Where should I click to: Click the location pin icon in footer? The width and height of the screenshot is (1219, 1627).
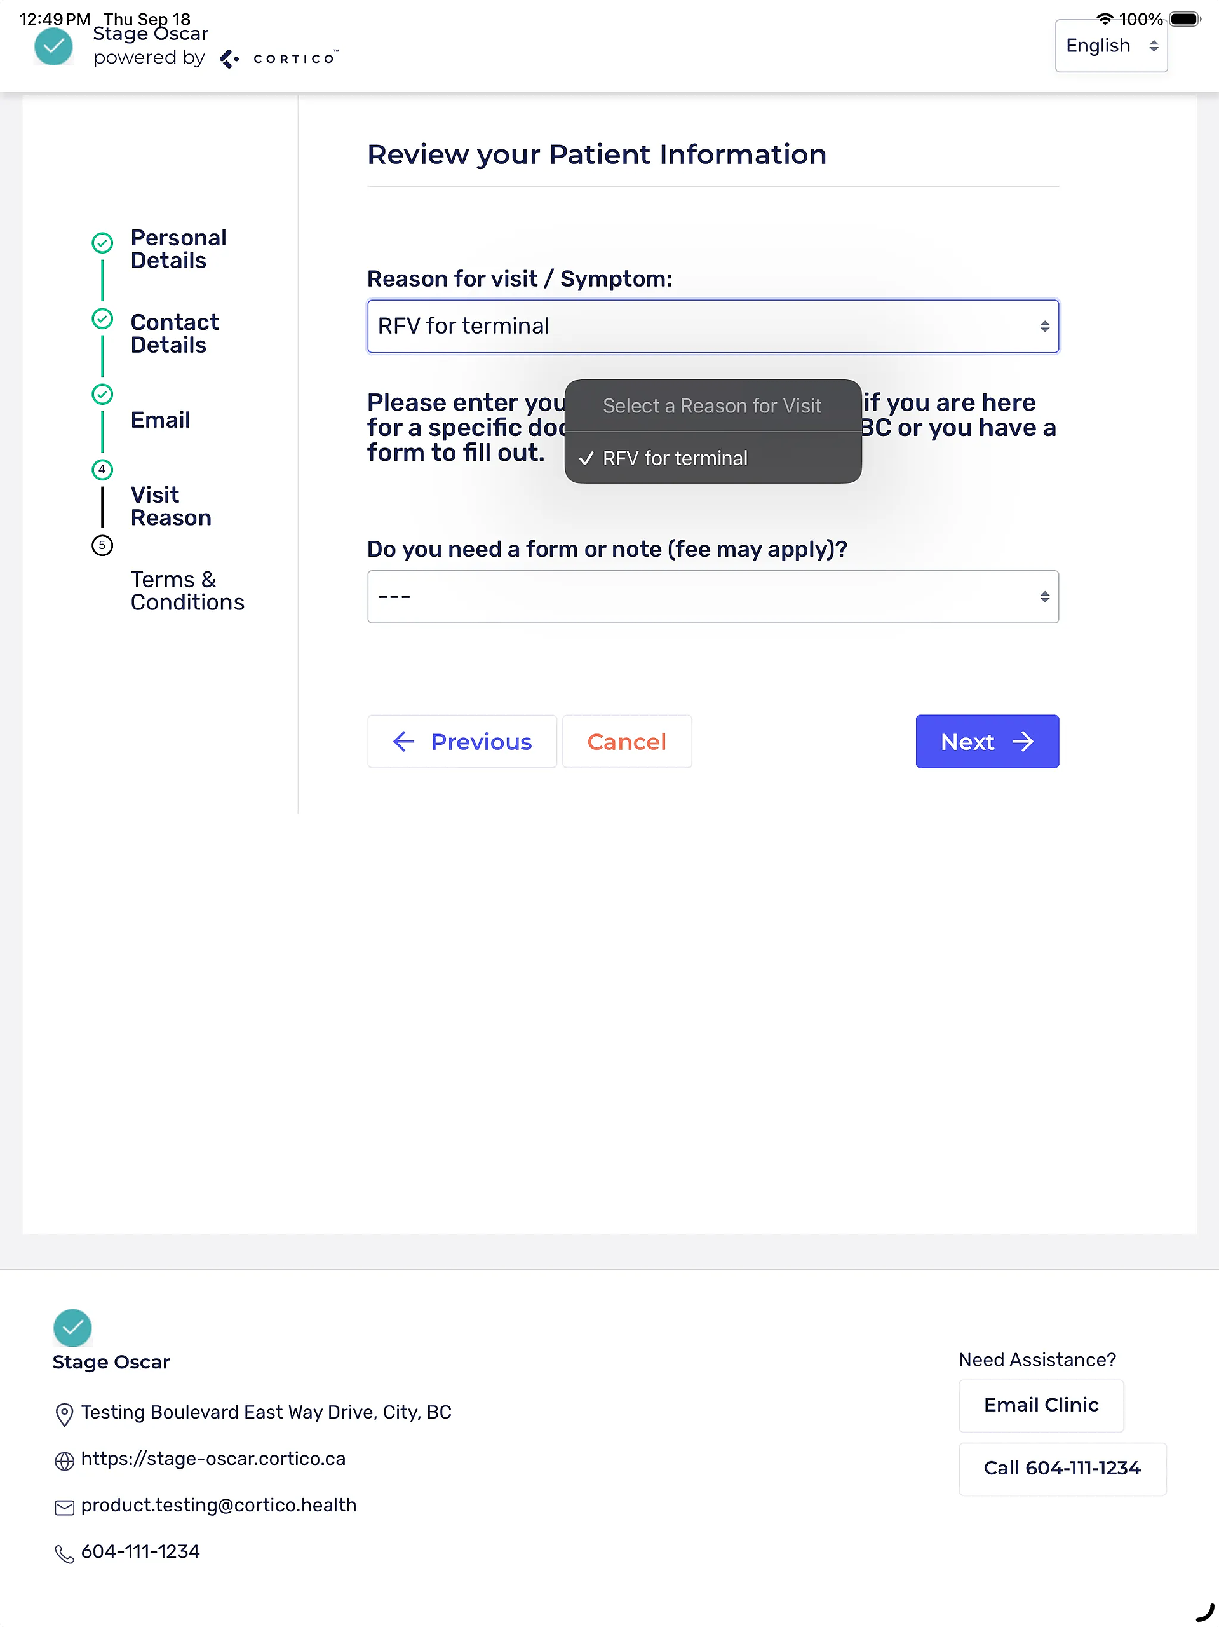(65, 1413)
